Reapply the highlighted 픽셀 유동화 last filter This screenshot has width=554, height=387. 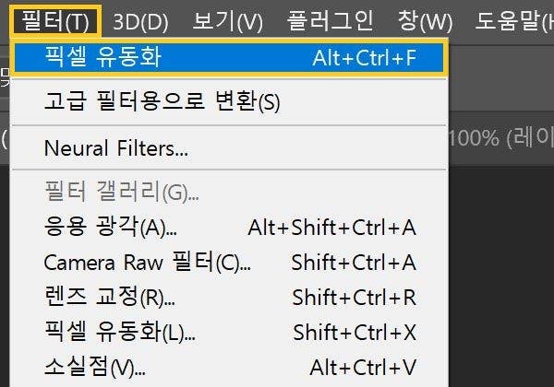tap(229, 58)
